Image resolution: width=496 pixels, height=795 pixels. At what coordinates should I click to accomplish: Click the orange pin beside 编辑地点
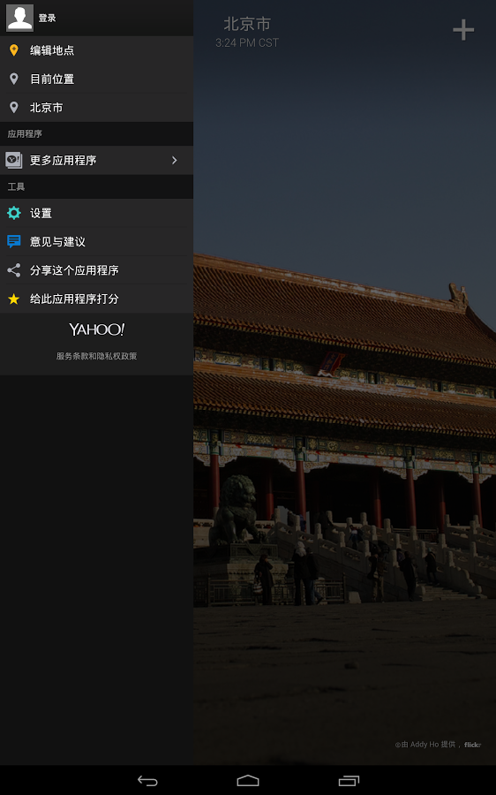point(14,50)
